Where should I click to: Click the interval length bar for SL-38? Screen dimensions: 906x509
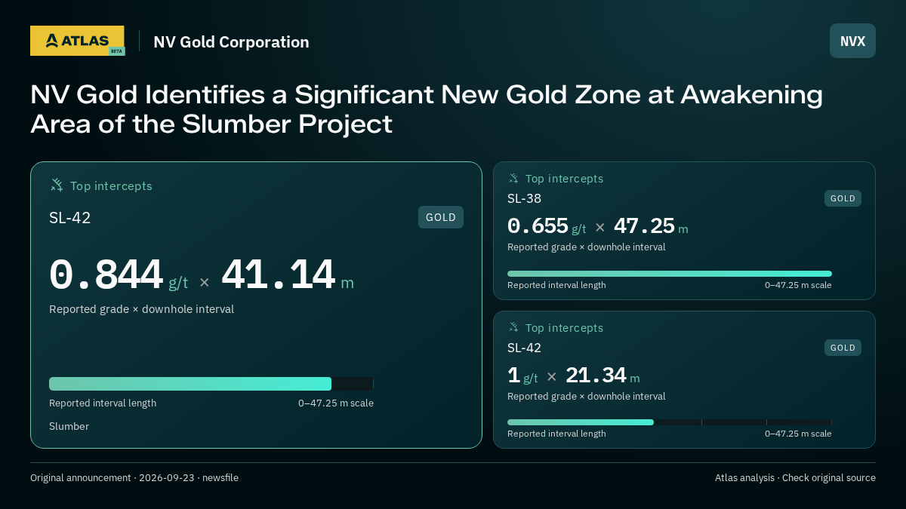(x=670, y=274)
